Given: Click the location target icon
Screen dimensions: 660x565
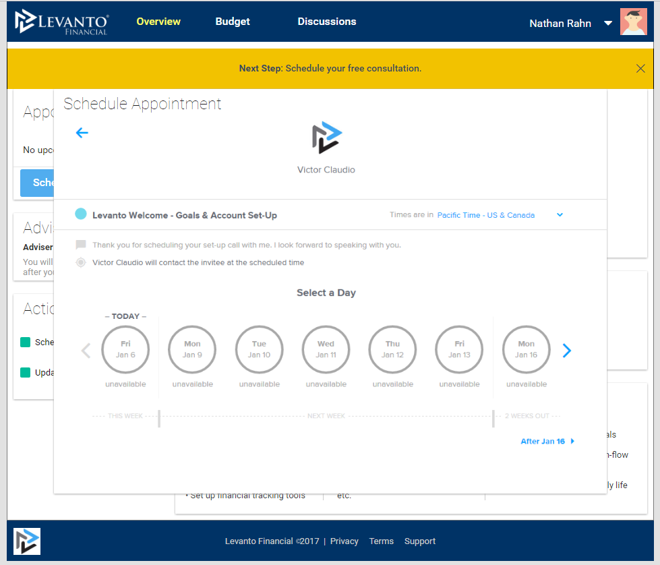Looking at the screenshot, I should (x=81, y=262).
